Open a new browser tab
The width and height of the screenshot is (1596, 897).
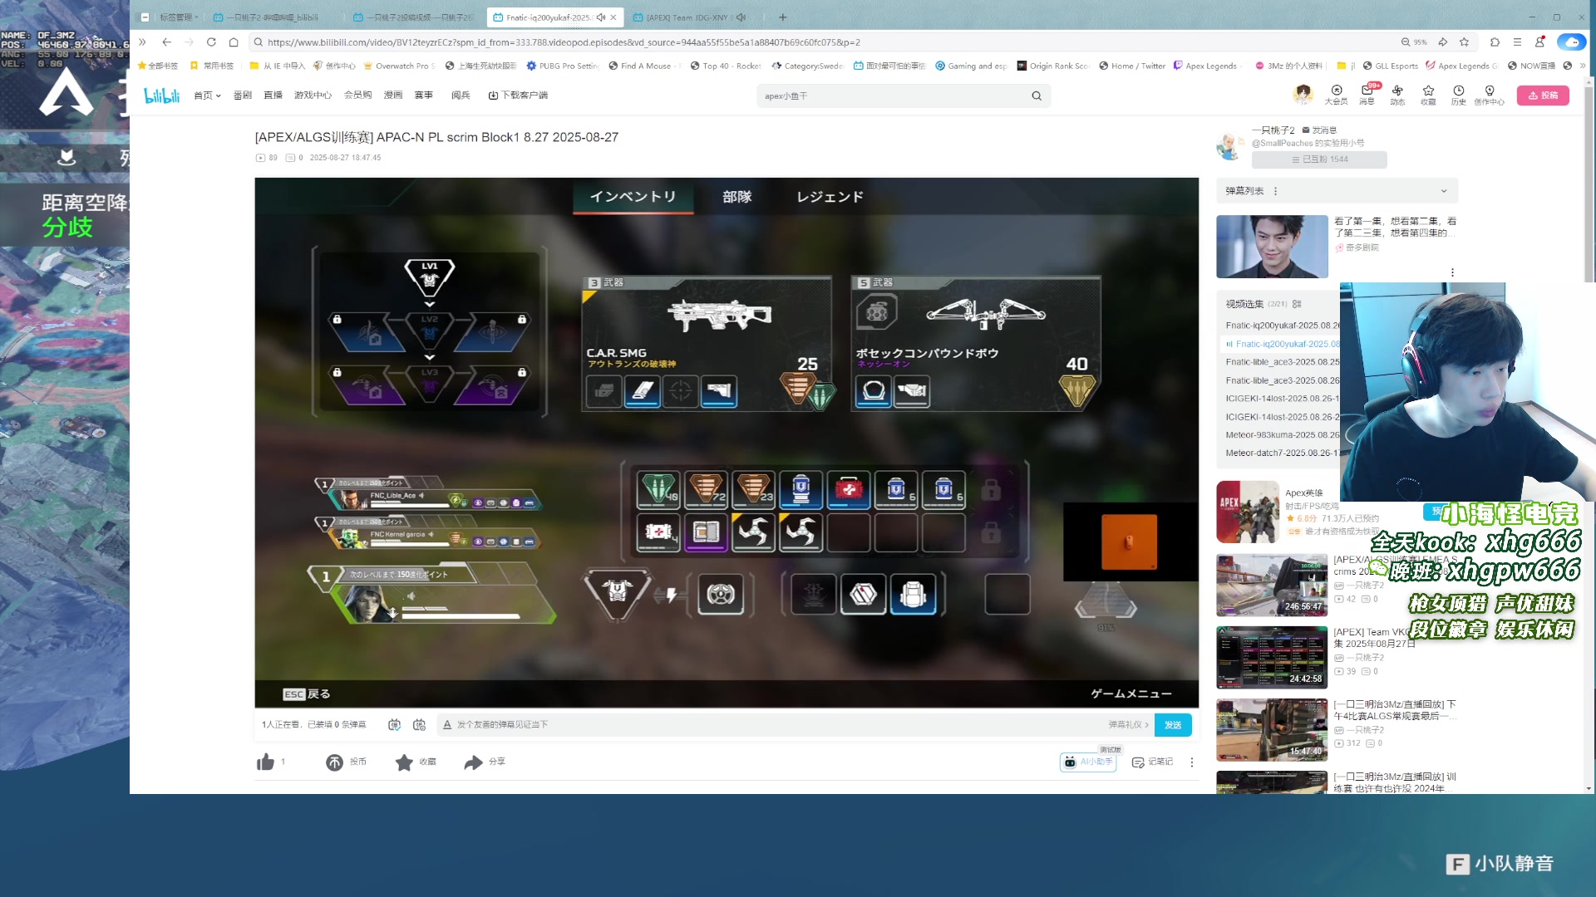click(782, 17)
